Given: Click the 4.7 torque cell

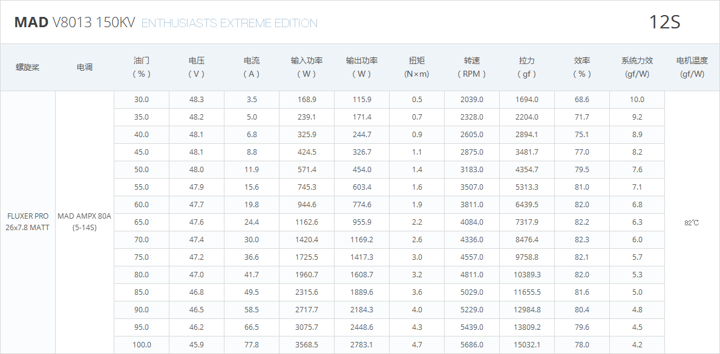Looking at the screenshot, I should (x=417, y=345).
